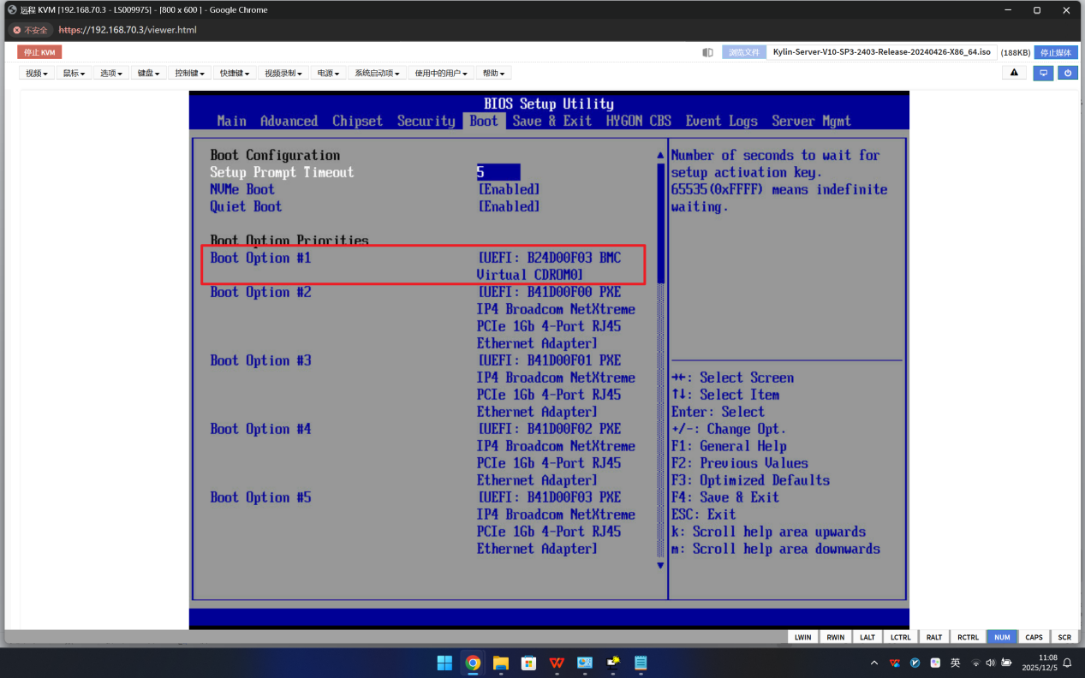Viewport: 1085px width, 678px height.
Task: Toggle the NUM lock indicator
Action: point(1002,637)
